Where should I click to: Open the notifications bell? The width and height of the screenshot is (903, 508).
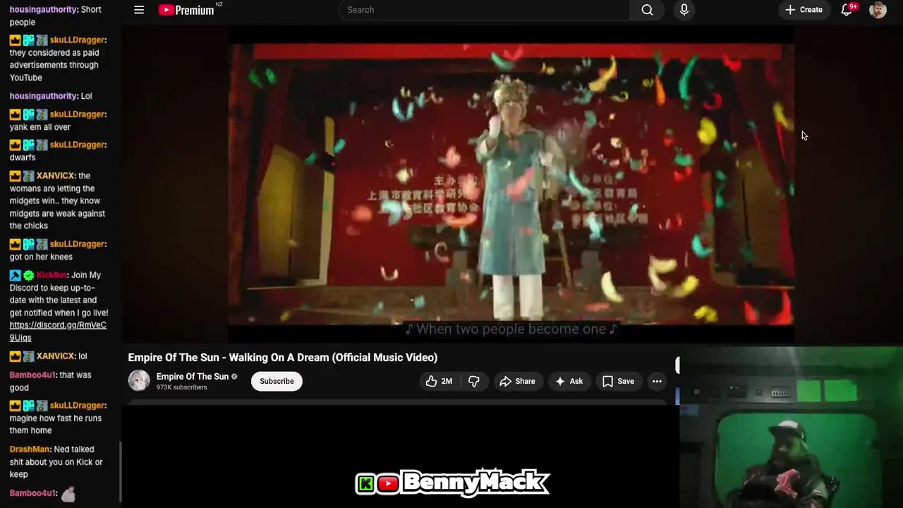pyautogui.click(x=847, y=10)
